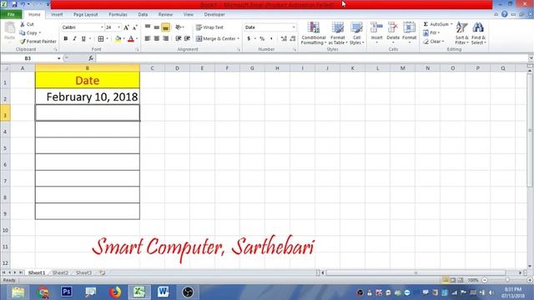
Task: Open Firefox from the taskbar
Action: pos(115,292)
